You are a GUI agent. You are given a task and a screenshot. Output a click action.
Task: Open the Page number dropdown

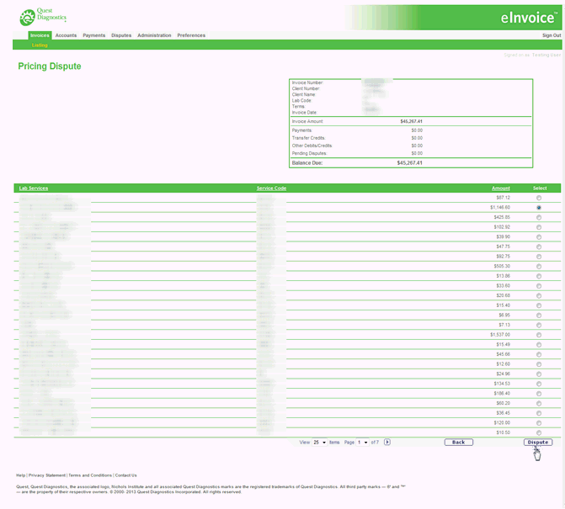[363, 442]
